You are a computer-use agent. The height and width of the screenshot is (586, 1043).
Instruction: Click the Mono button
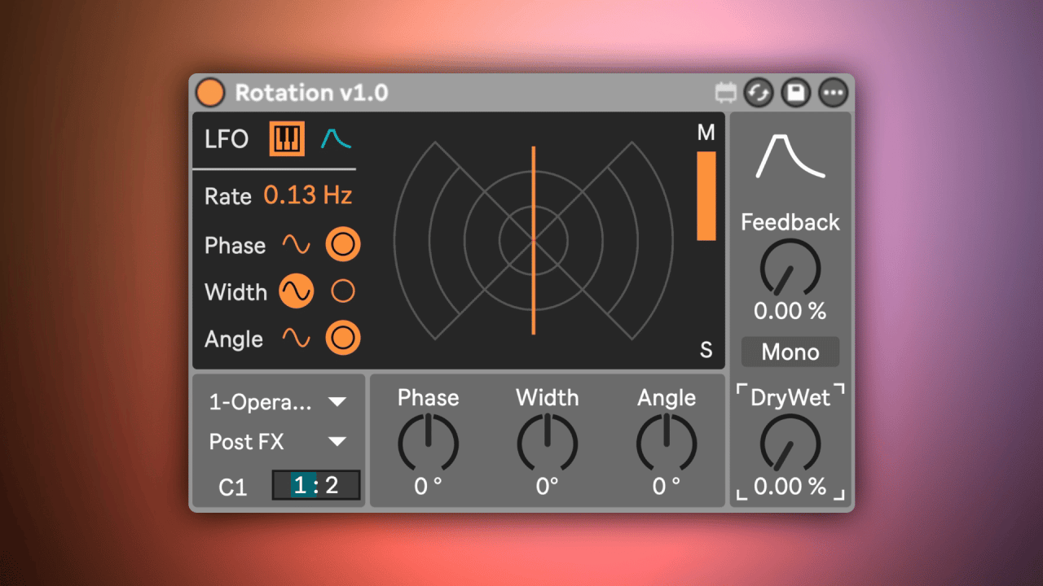[790, 352]
